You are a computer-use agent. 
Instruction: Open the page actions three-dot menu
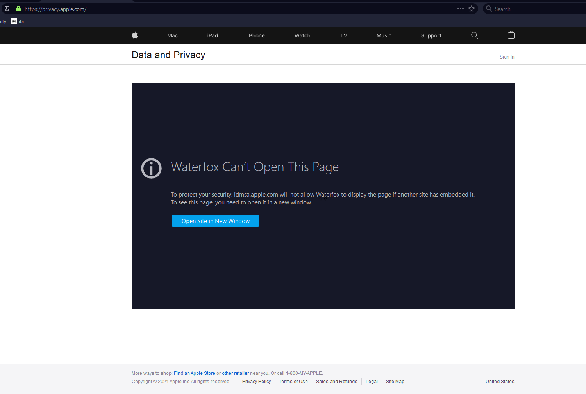[x=461, y=9]
